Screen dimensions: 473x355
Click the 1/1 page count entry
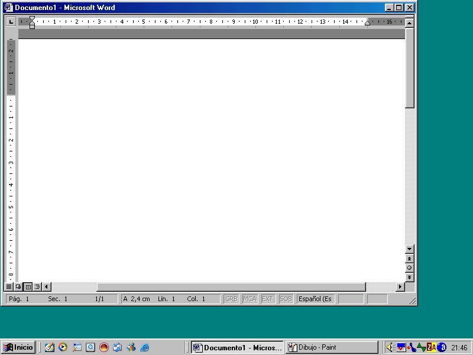[99, 299]
